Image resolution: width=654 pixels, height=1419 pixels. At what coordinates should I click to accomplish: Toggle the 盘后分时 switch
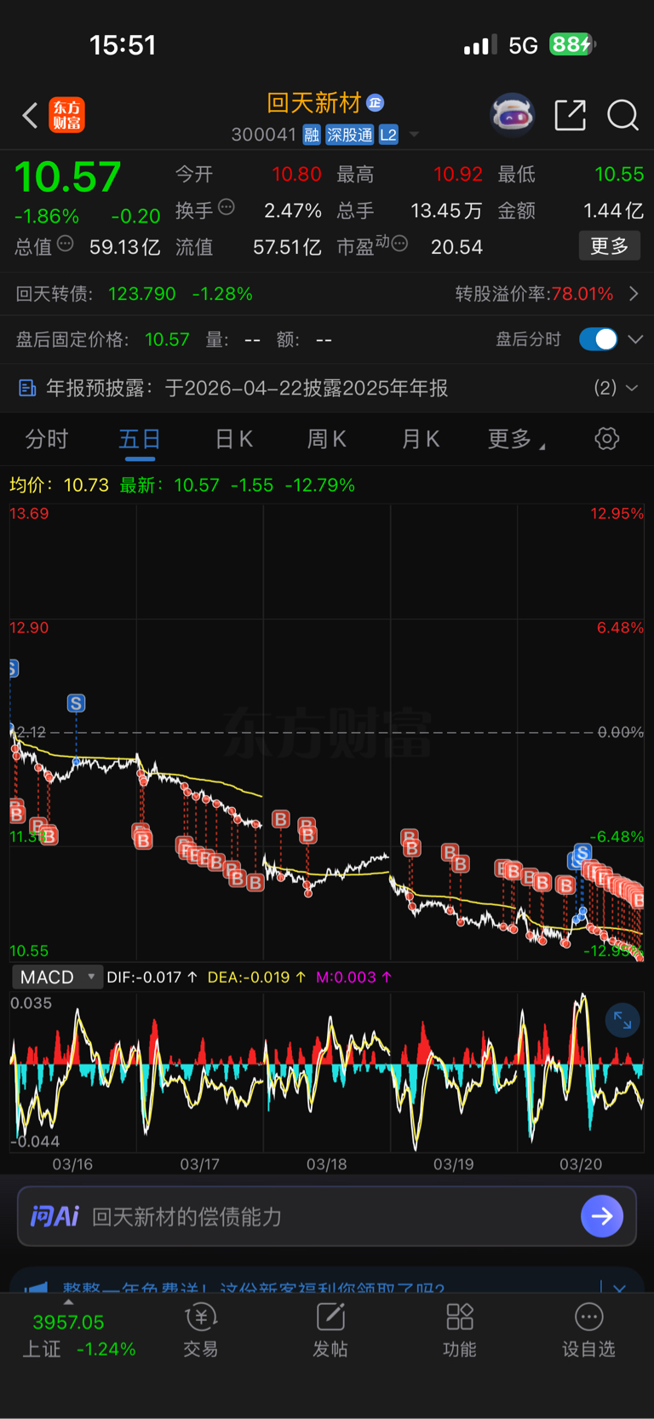coord(598,339)
